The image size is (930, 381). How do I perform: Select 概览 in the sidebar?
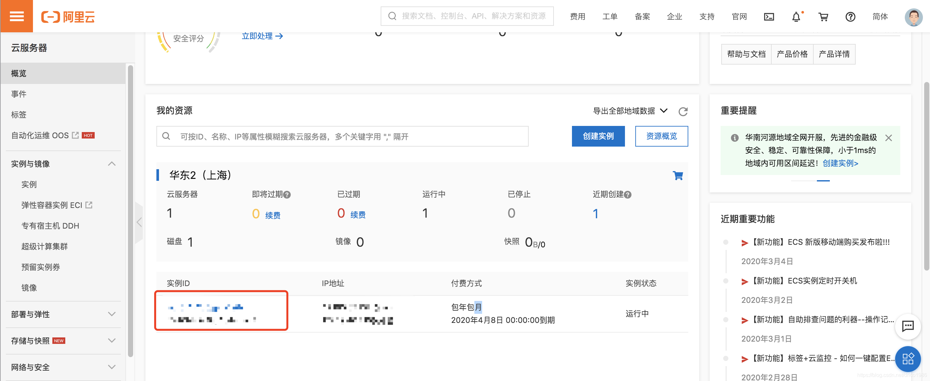(63, 73)
